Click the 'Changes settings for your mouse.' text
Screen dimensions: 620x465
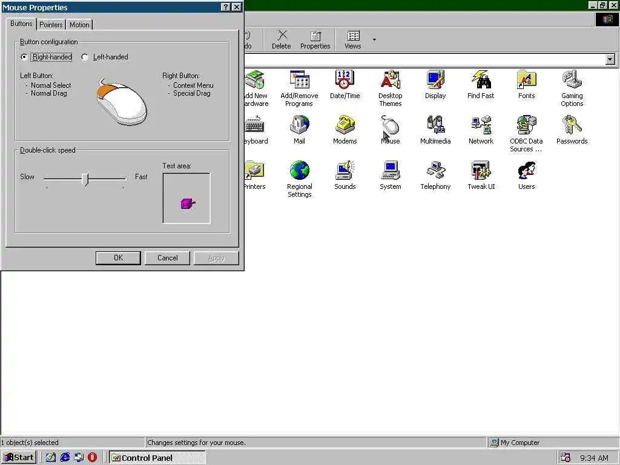point(197,443)
